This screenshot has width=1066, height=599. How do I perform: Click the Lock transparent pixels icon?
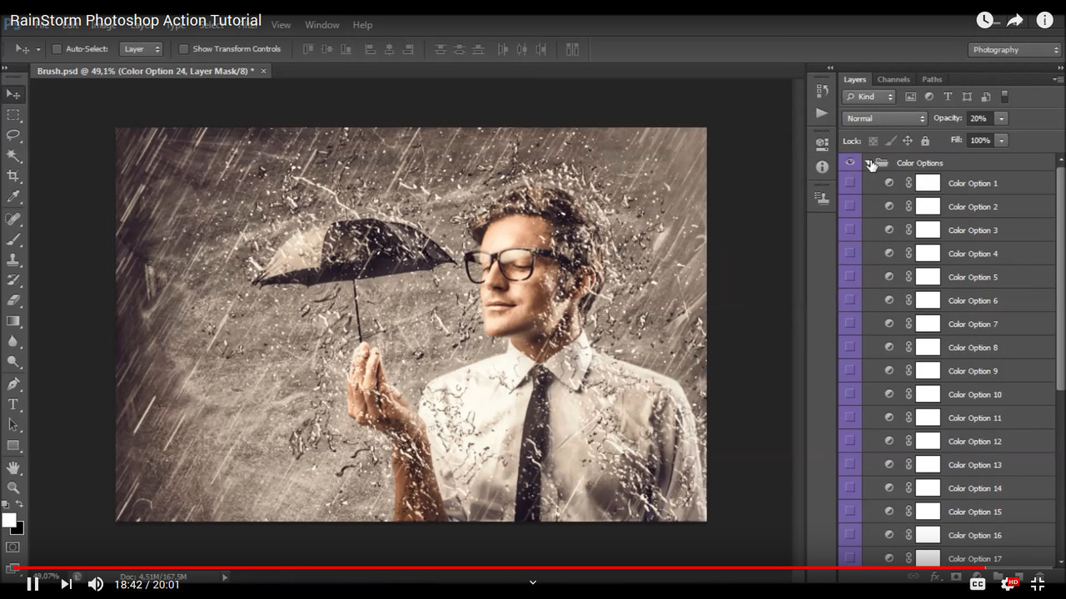tap(873, 141)
